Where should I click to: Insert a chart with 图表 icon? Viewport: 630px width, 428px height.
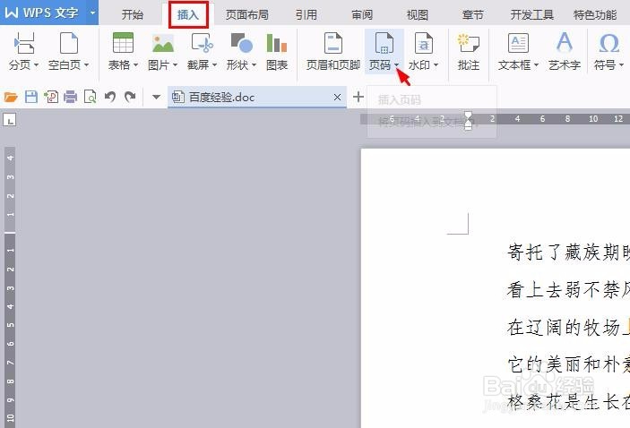coord(277,43)
